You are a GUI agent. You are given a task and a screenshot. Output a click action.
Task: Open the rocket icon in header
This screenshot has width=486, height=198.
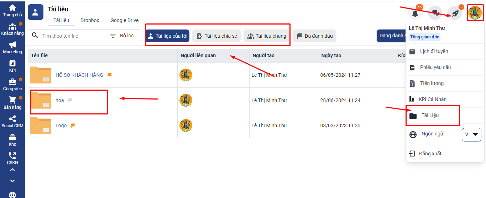click(455, 14)
